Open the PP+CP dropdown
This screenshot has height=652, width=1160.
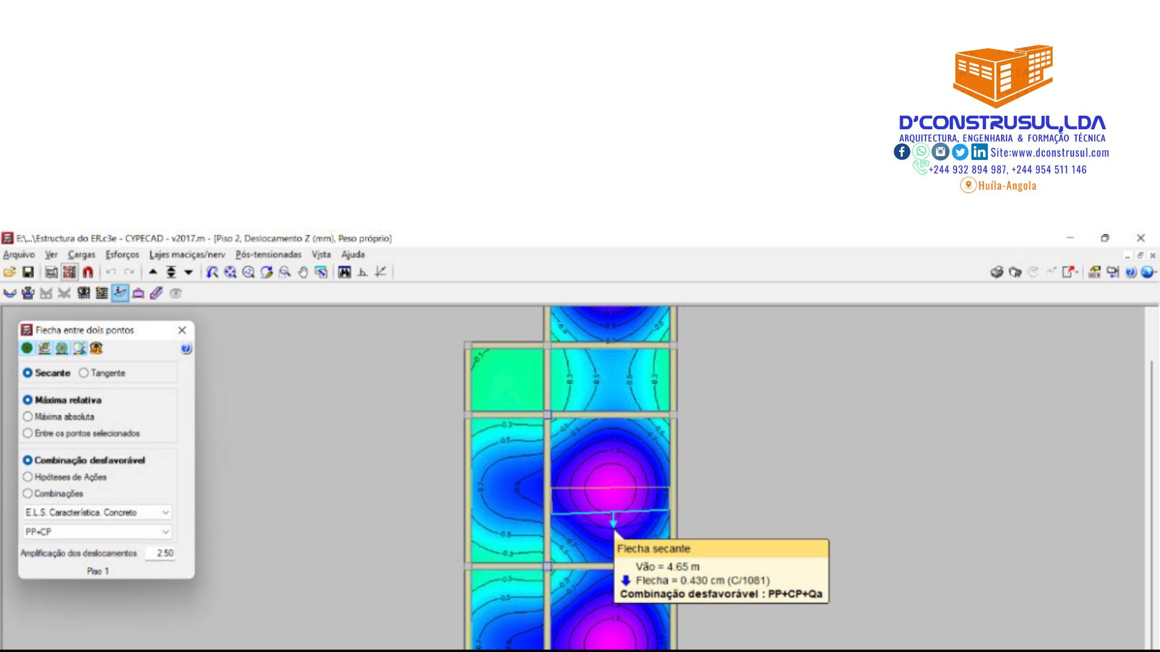pyautogui.click(x=97, y=532)
